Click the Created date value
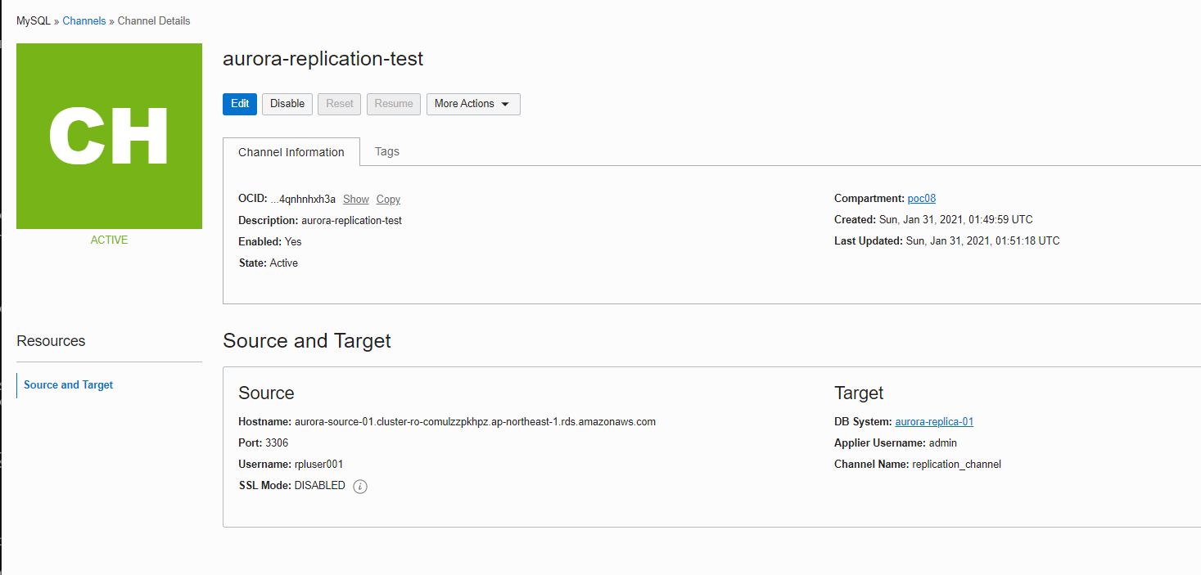Image resolution: width=1201 pixels, height=575 pixels. [955, 220]
